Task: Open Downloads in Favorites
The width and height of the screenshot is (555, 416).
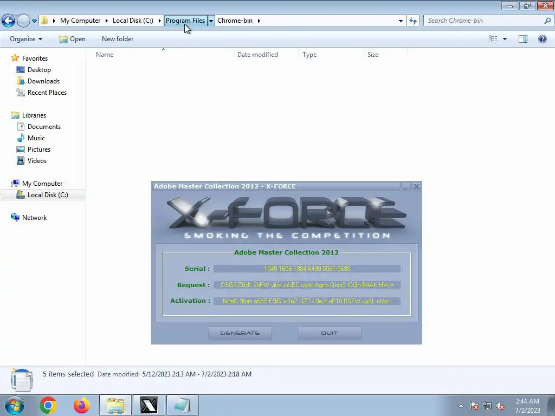Action: tap(43, 81)
